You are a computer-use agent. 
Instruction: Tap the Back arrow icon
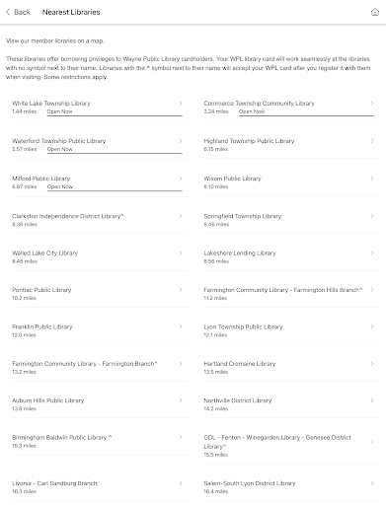[8, 12]
